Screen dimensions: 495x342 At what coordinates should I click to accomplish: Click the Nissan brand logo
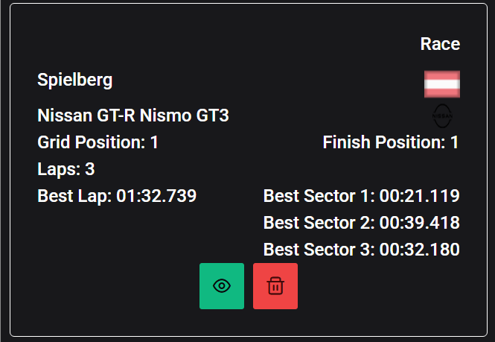tap(442, 116)
